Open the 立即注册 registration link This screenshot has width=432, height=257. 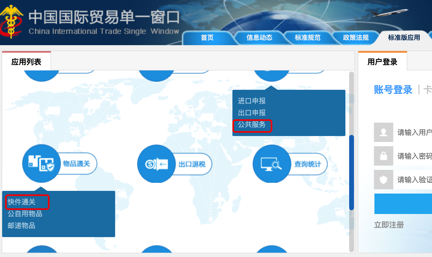click(x=389, y=225)
